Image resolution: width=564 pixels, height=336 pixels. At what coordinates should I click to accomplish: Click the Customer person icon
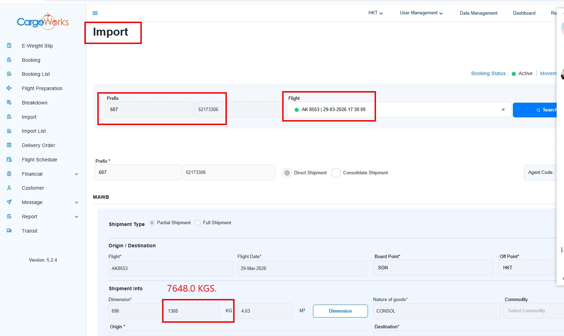pos(9,188)
